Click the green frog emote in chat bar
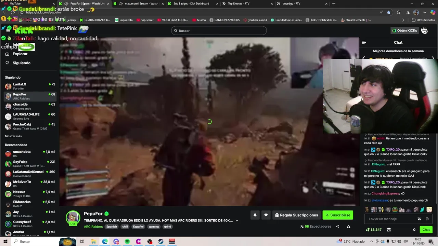Viewport: 438px width, 246px height. [395, 209]
